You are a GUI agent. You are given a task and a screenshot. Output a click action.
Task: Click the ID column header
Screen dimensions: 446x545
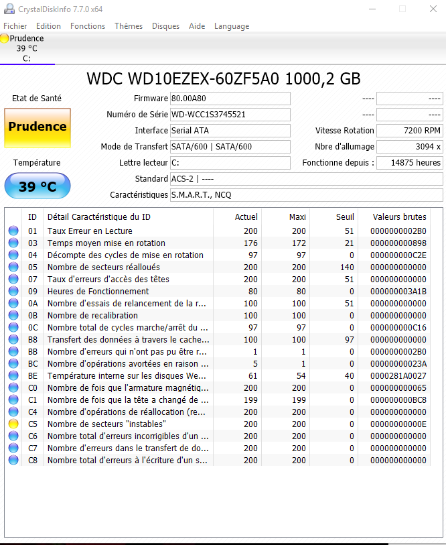32,217
